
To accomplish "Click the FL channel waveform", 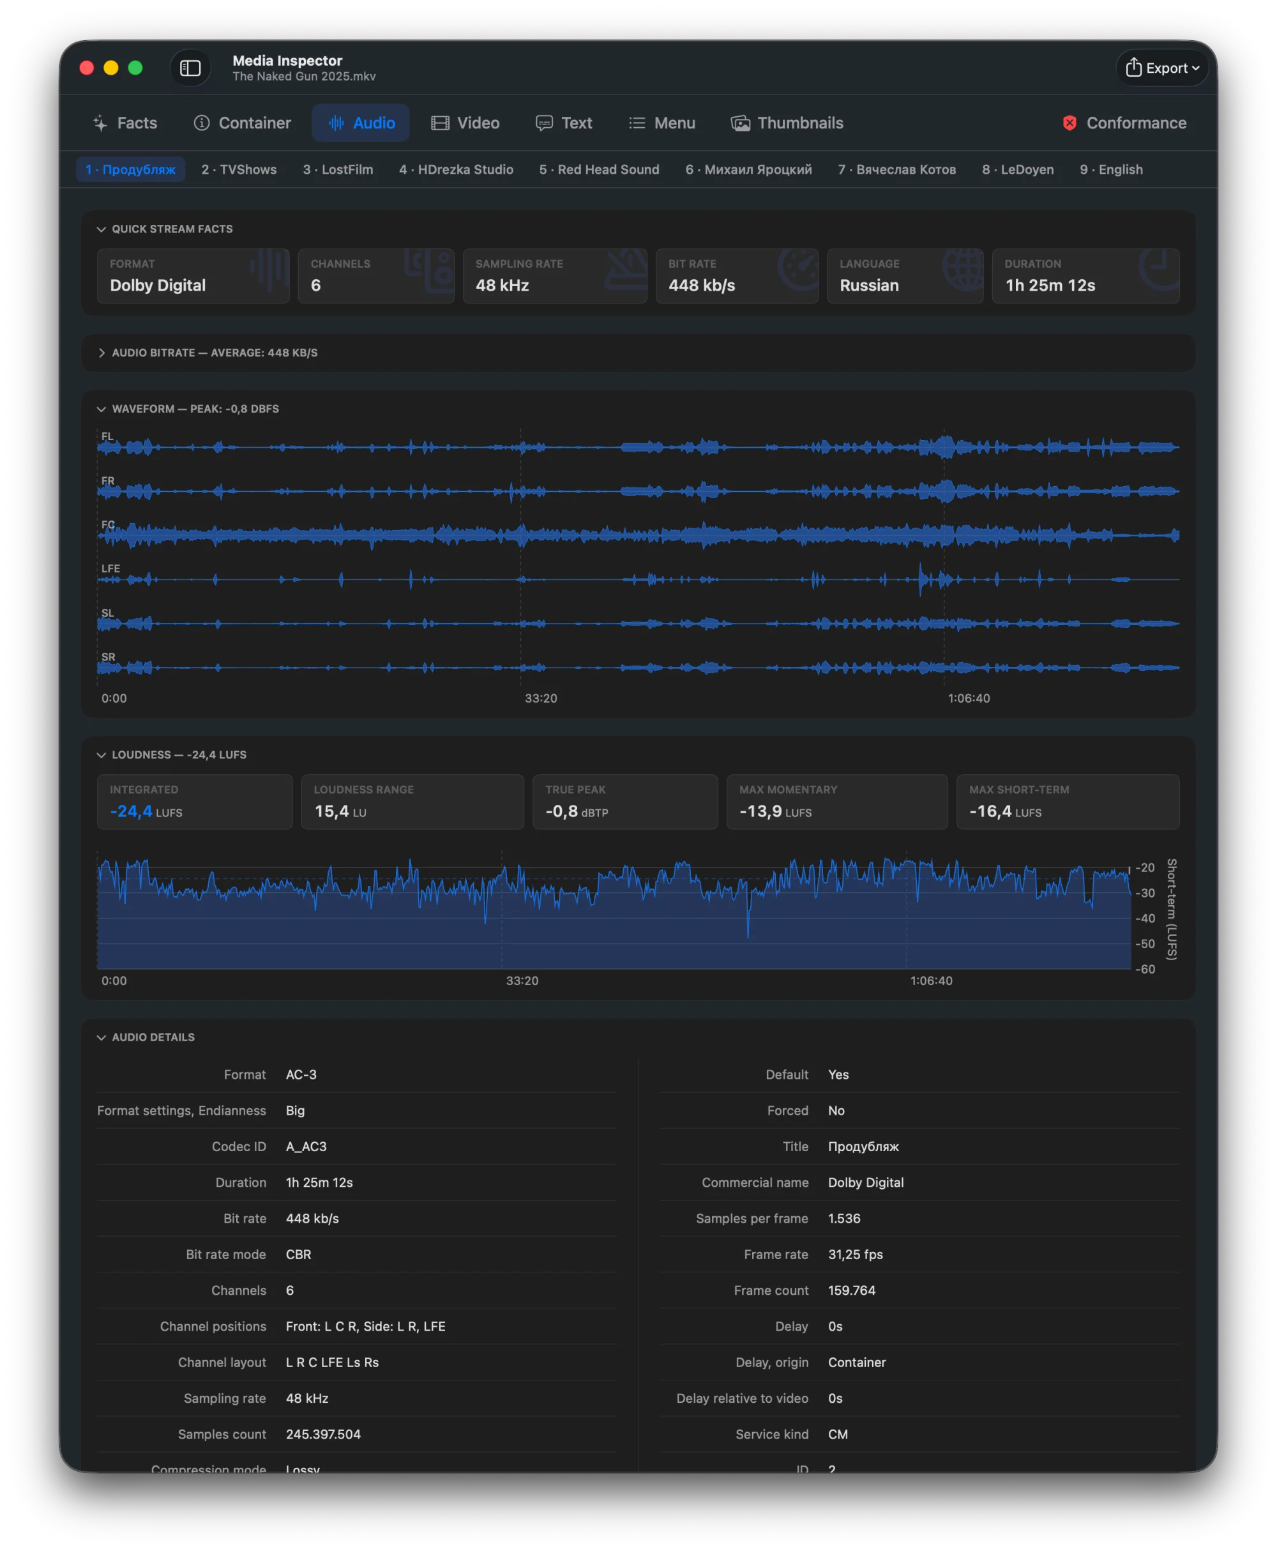I will (x=638, y=447).
